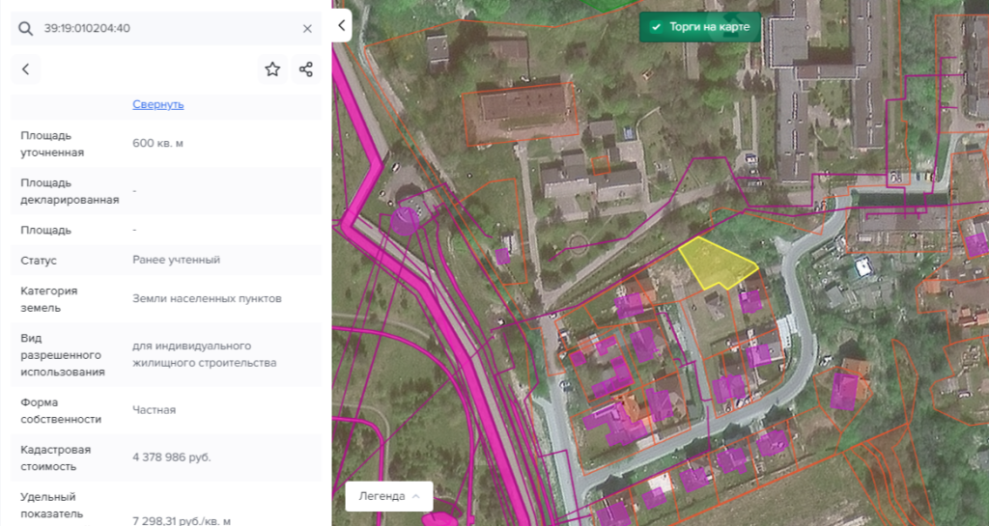Viewport: 989px width, 526px height.
Task: Go back using the left arrow
Action: click(26, 69)
